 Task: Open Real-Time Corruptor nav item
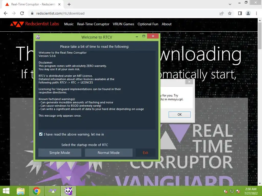pyautogui.click(x=93, y=24)
